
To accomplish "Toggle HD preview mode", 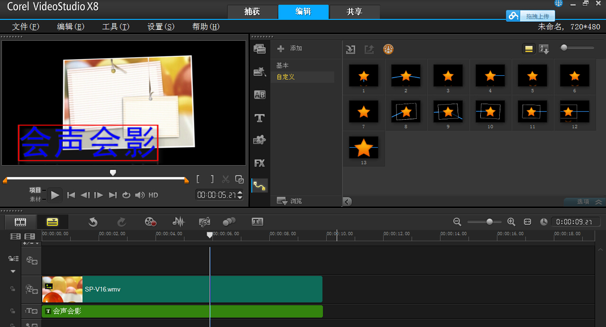I will tap(153, 195).
